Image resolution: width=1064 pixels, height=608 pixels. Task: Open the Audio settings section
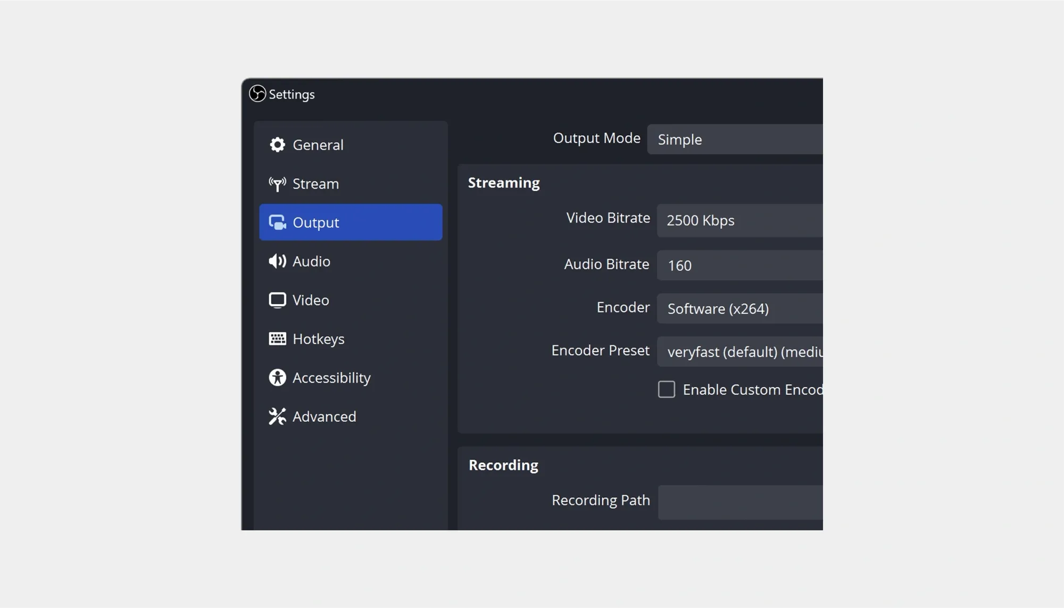coord(311,261)
